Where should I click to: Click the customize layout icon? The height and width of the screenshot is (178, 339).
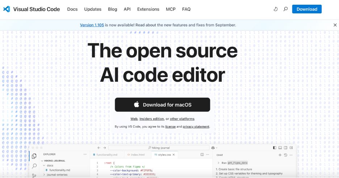pyautogui.click(x=291, y=148)
